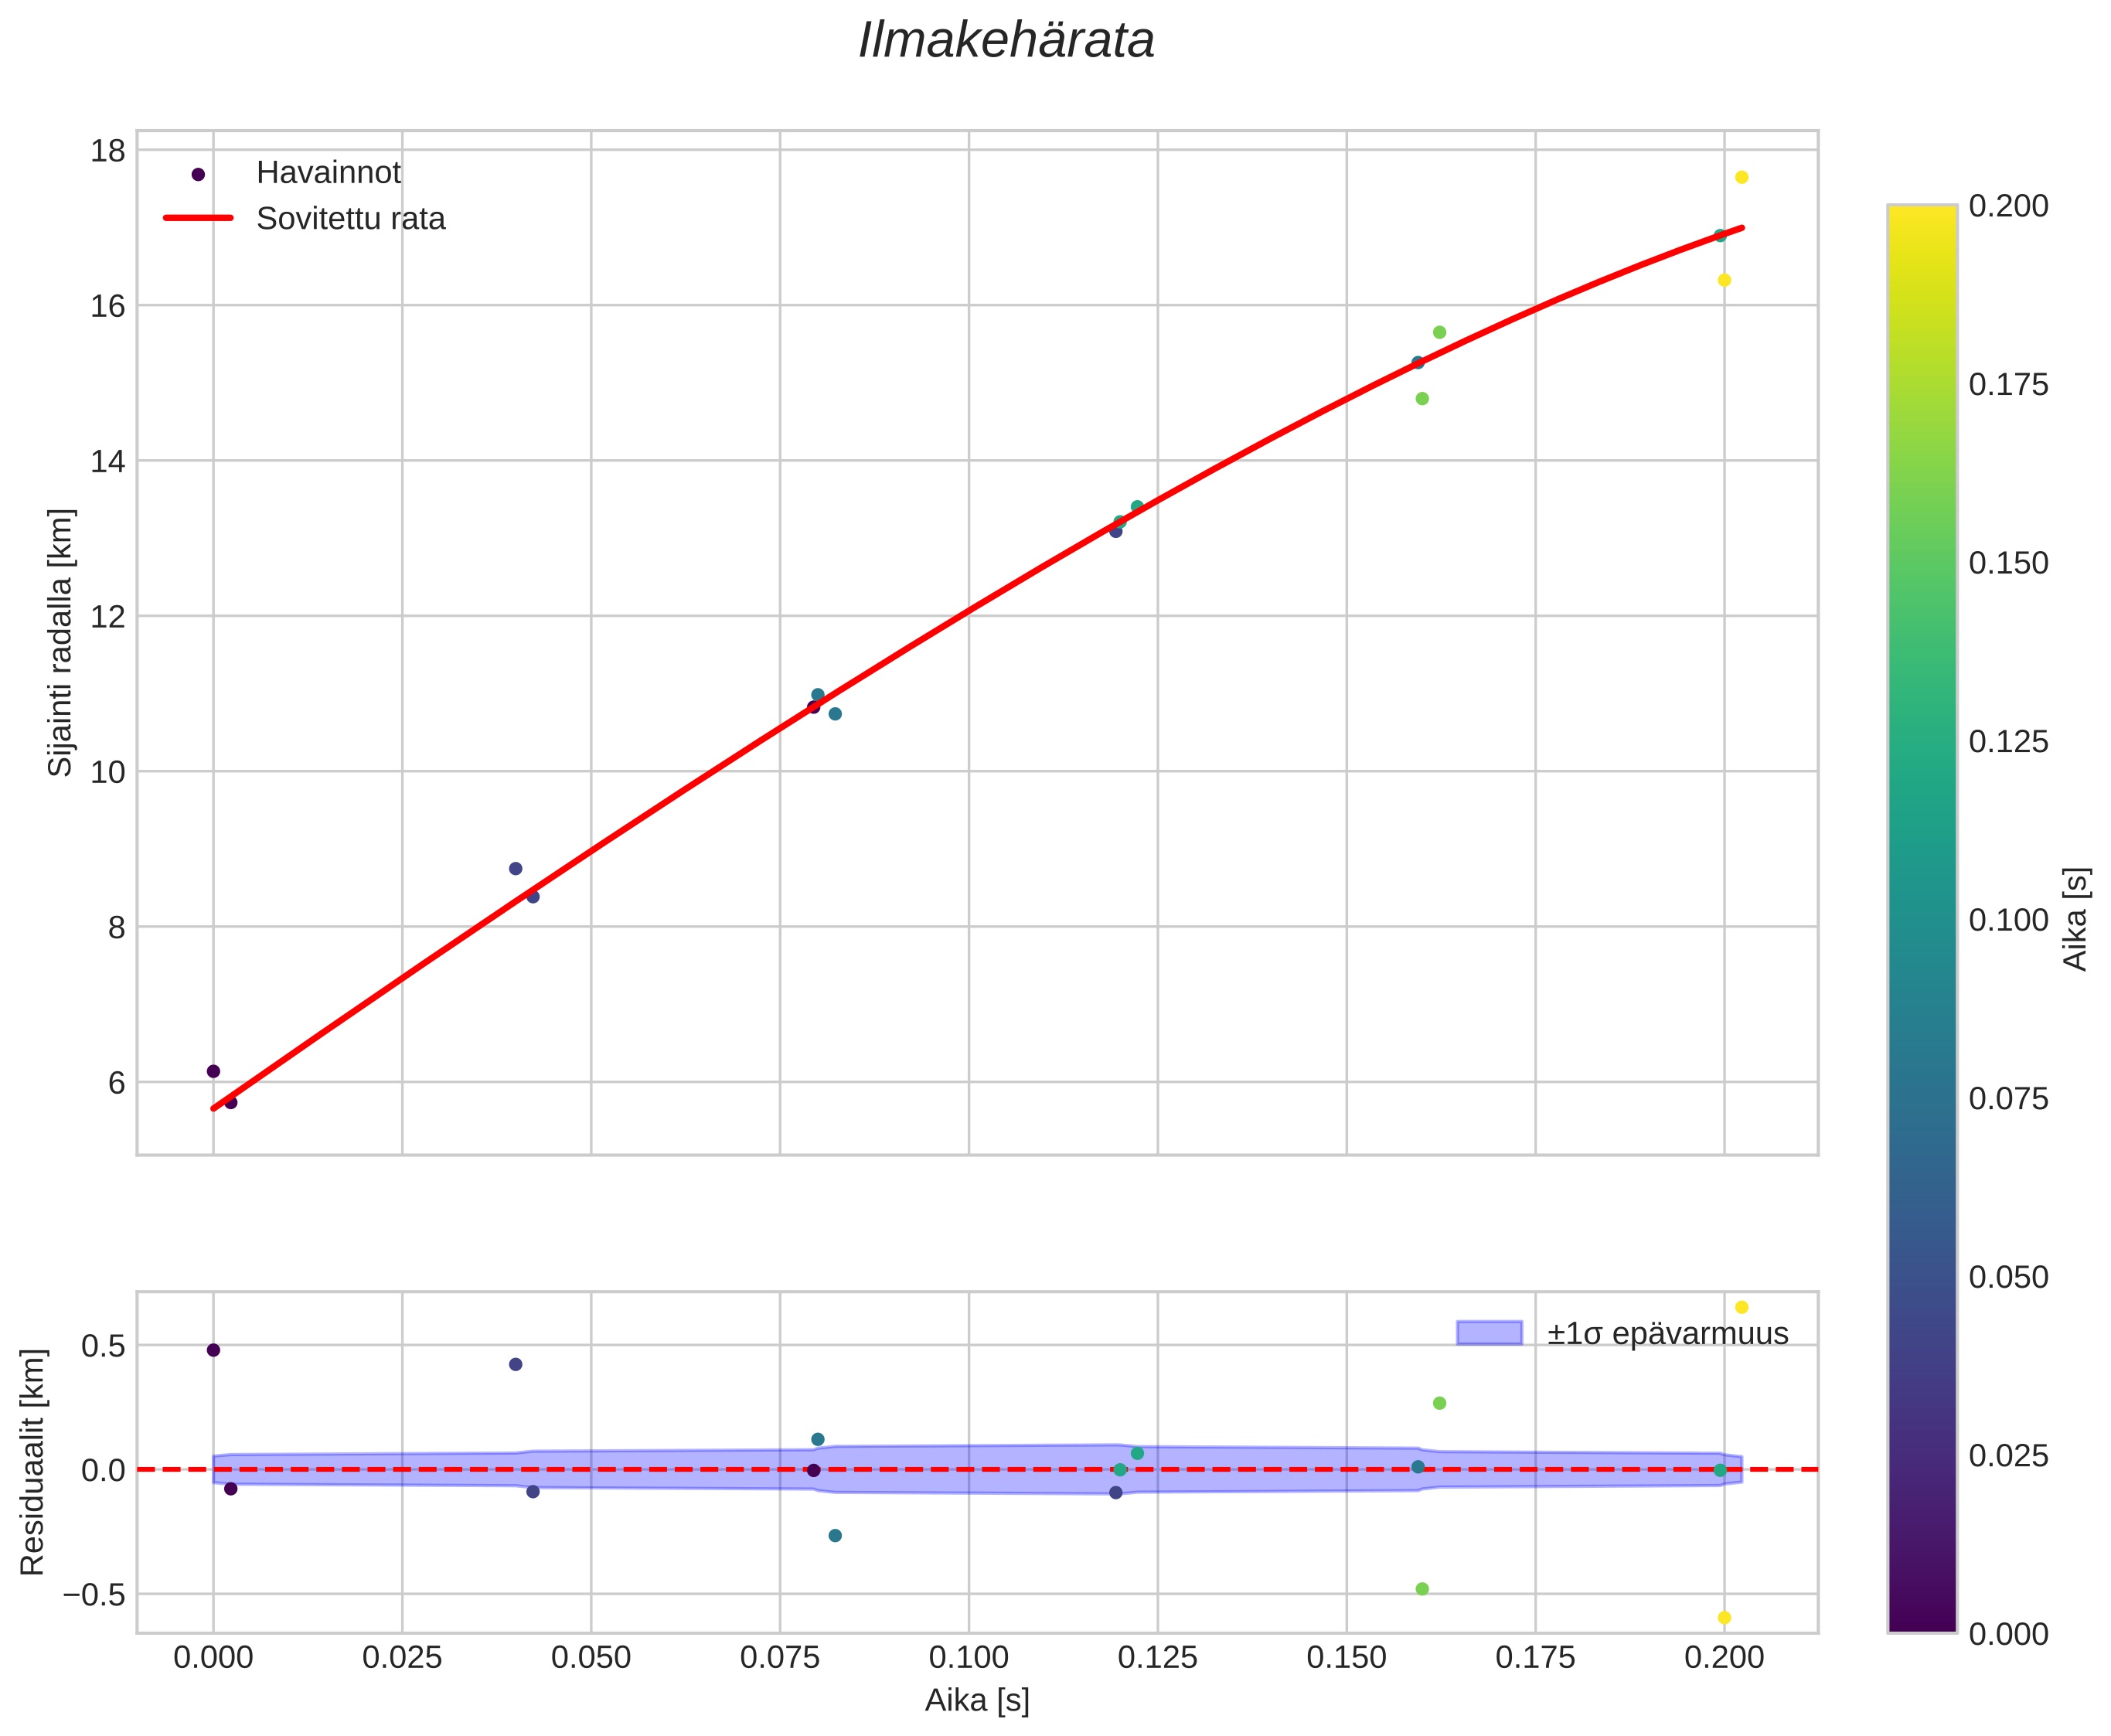Click the '±1σ epävarmuus' legend patch
The height and width of the screenshot is (1736, 2111).
(x=1489, y=1333)
